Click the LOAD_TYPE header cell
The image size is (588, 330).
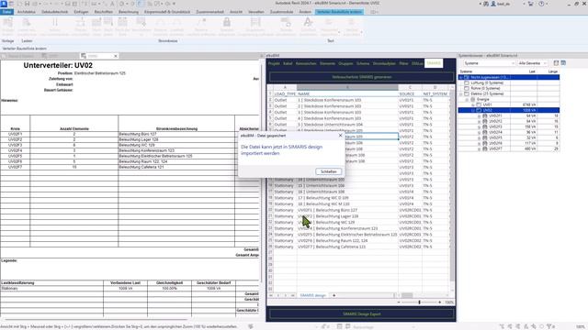(285, 93)
